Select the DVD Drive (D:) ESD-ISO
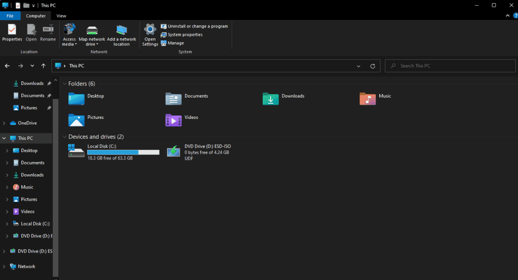 199,152
